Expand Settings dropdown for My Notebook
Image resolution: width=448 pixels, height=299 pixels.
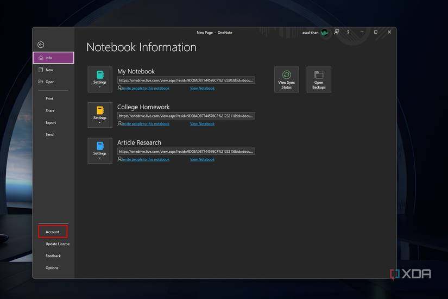100,79
